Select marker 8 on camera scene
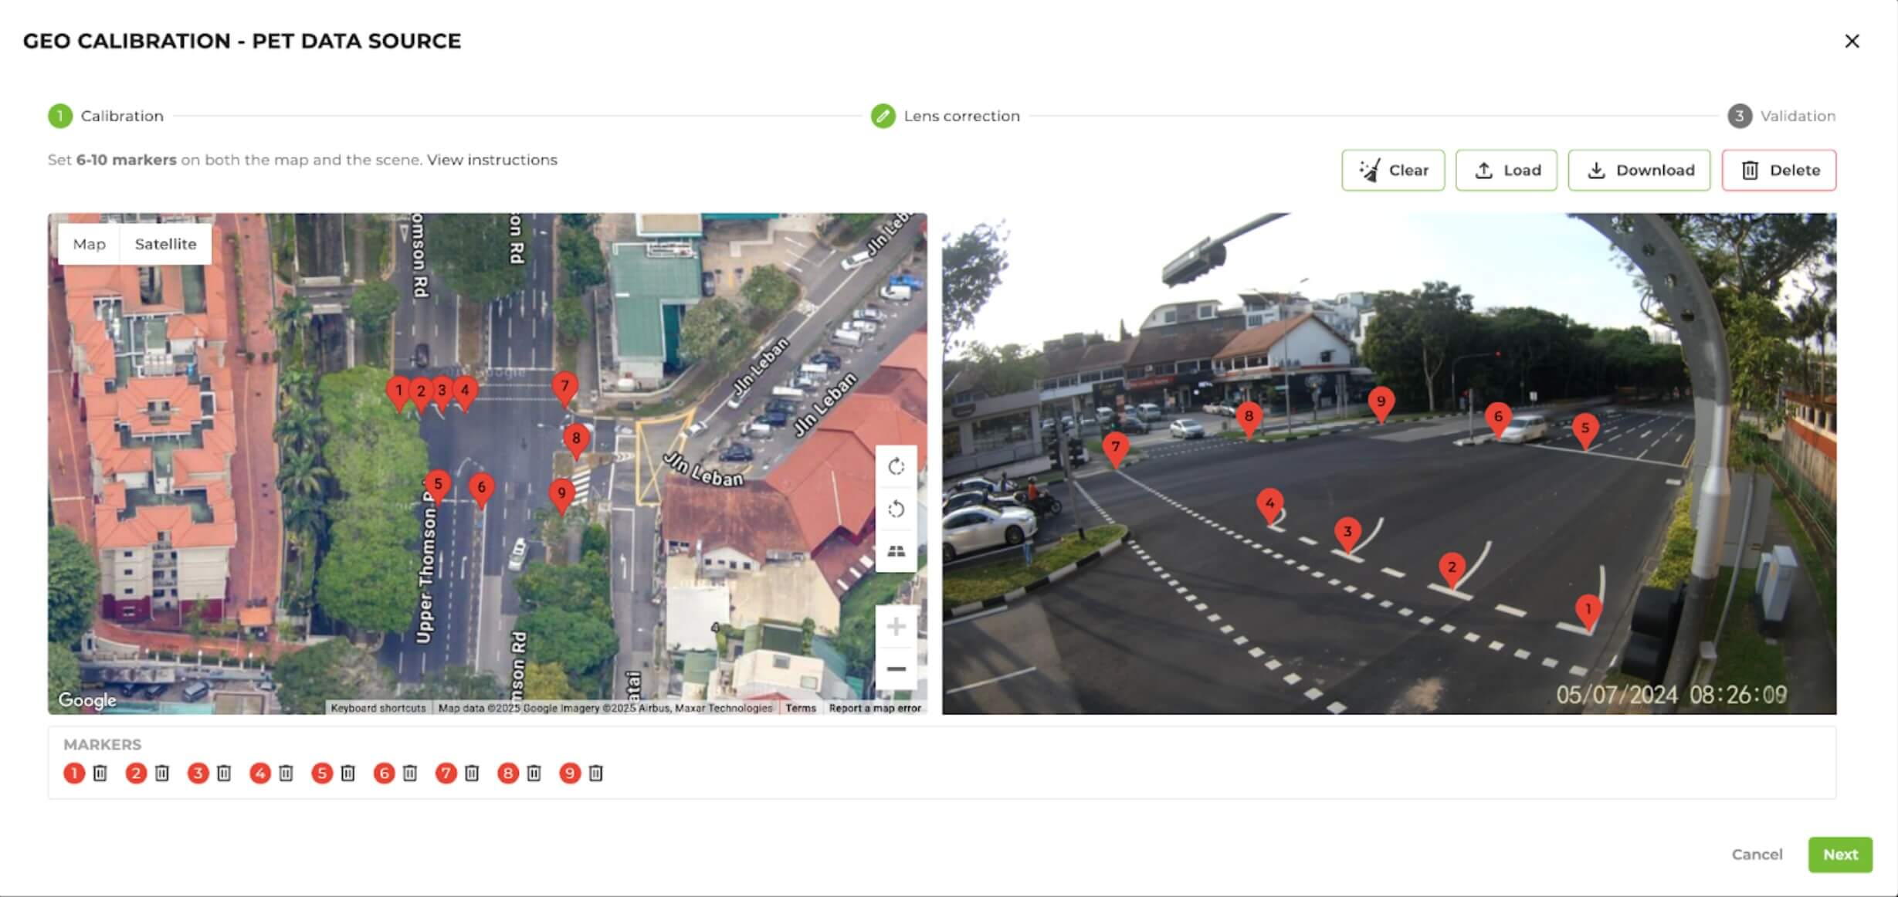 1249,418
